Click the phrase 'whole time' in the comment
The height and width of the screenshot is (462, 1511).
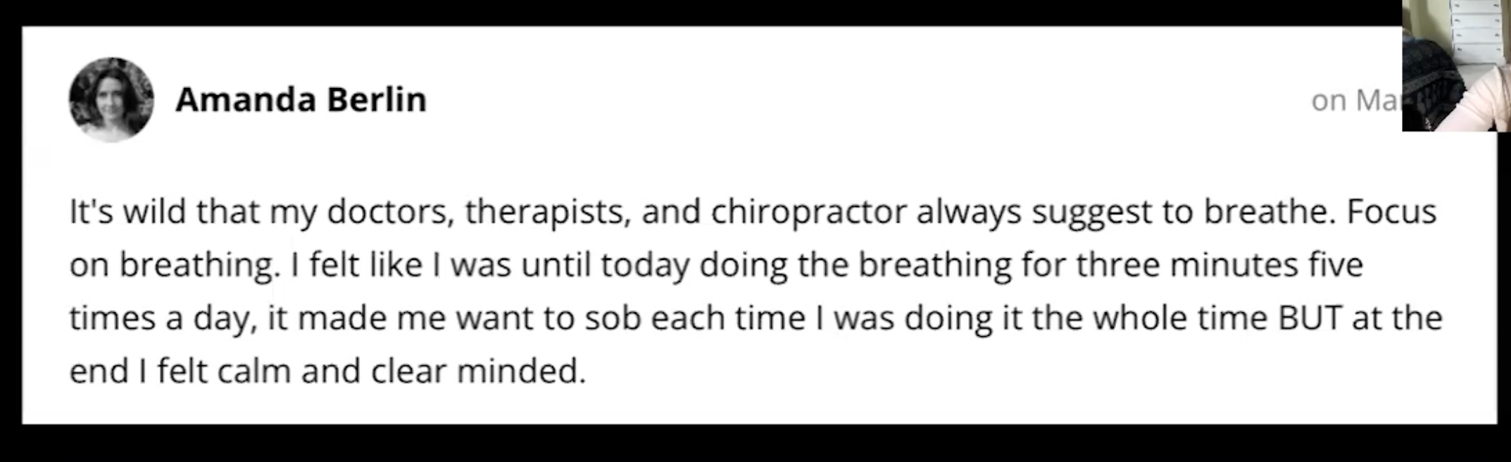coord(1180,318)
